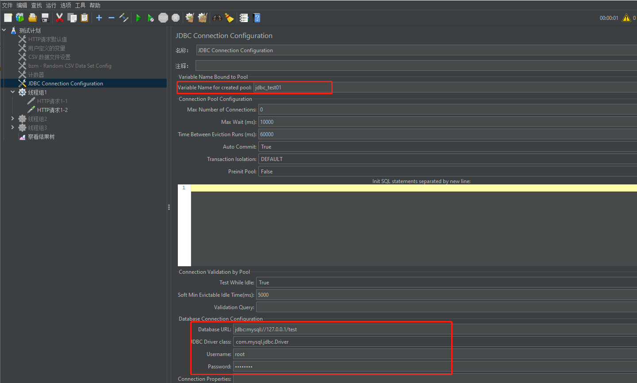637x383 pixels.
Task: Start test without pauses icon
Action: (151, 18)
